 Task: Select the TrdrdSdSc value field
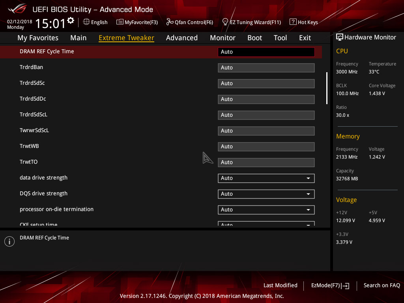tap(266, 84)
